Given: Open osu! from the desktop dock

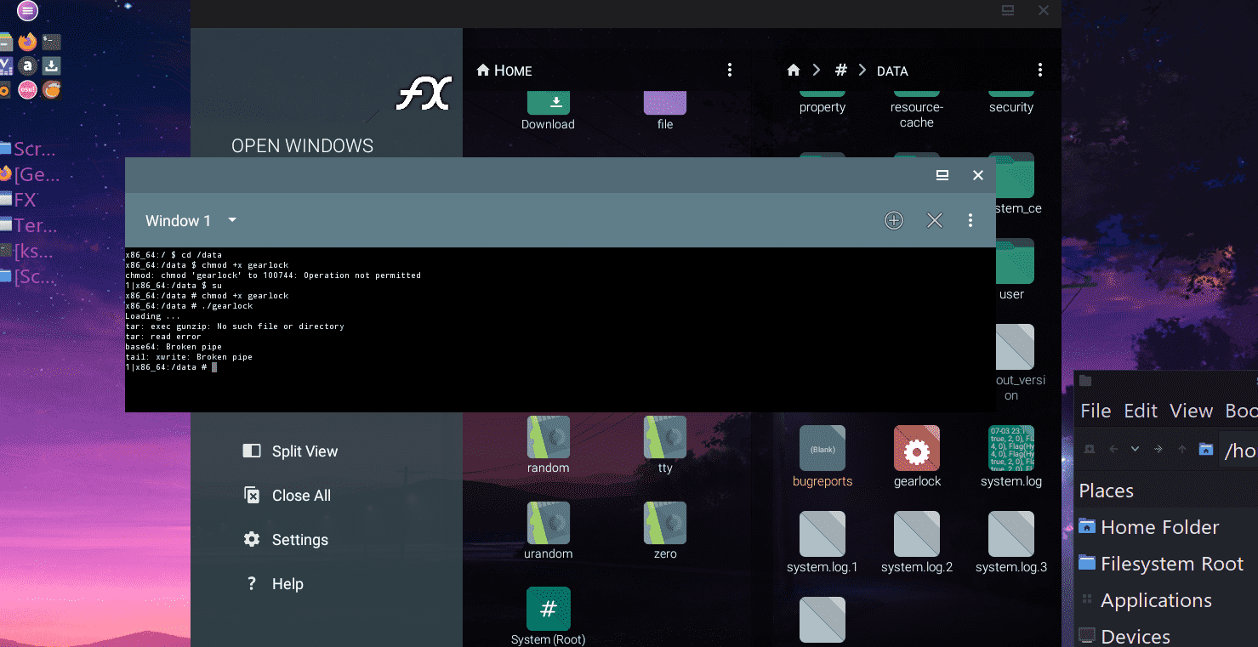Looking at the screenshot, I should point(27,89).
